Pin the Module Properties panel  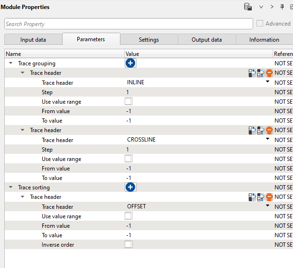coord(282,7)
